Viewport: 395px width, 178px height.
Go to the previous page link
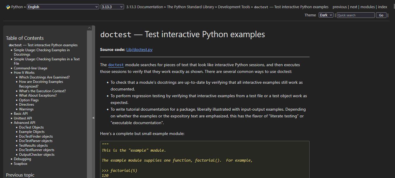(x=340, y=7)
